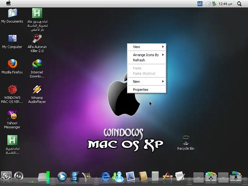Click the greyed Paste Shortcut entry

[x=147, y=73]
